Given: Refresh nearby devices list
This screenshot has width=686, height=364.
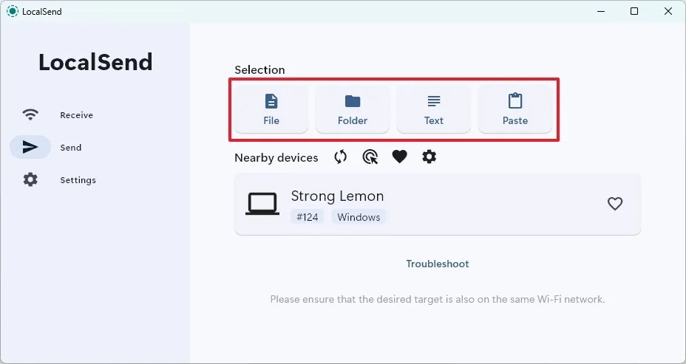Looking at the screenshot, I should tap(340, 157).
